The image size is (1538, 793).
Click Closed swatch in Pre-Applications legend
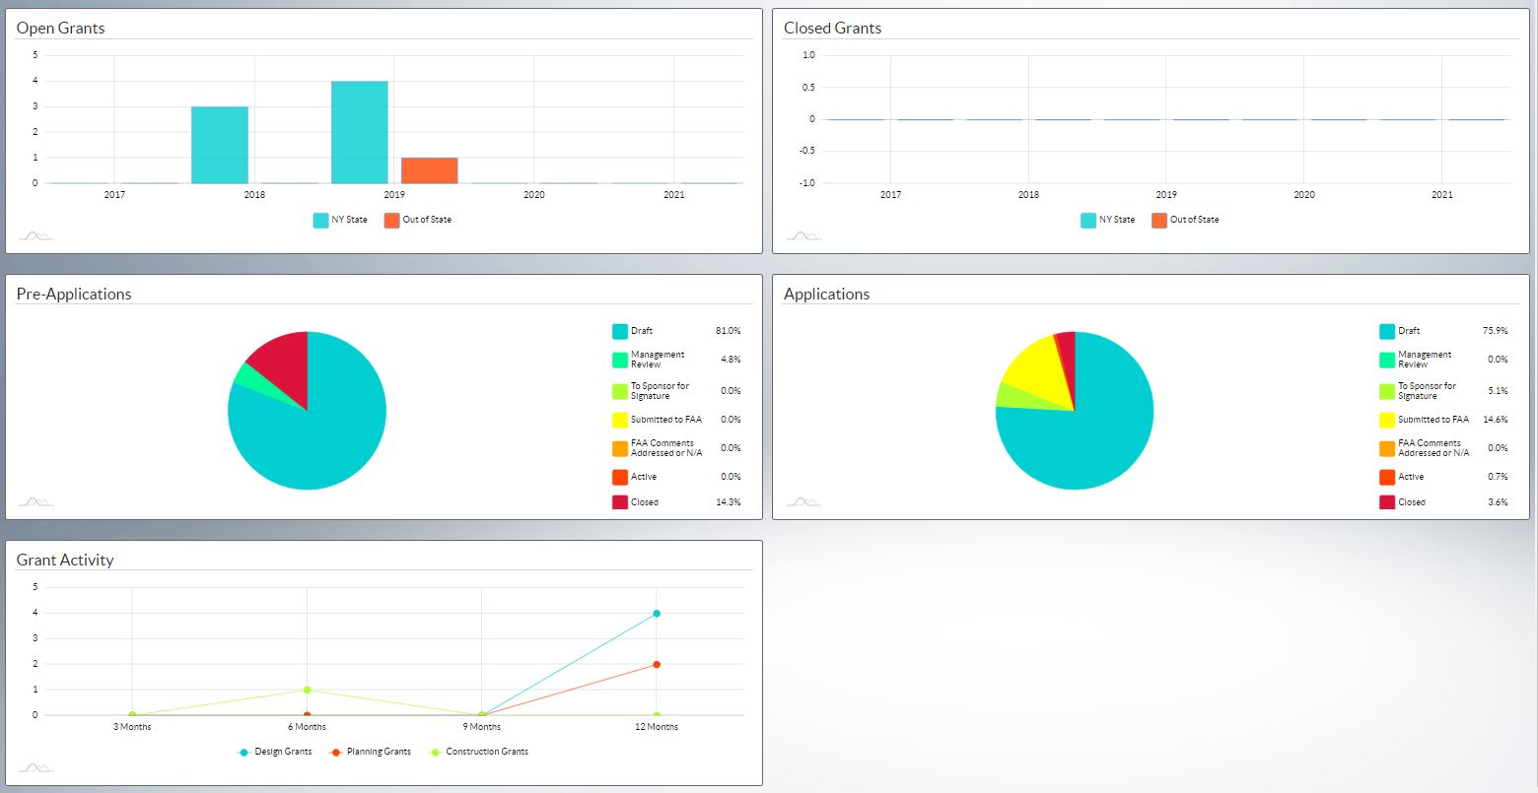tap(620, 502)
